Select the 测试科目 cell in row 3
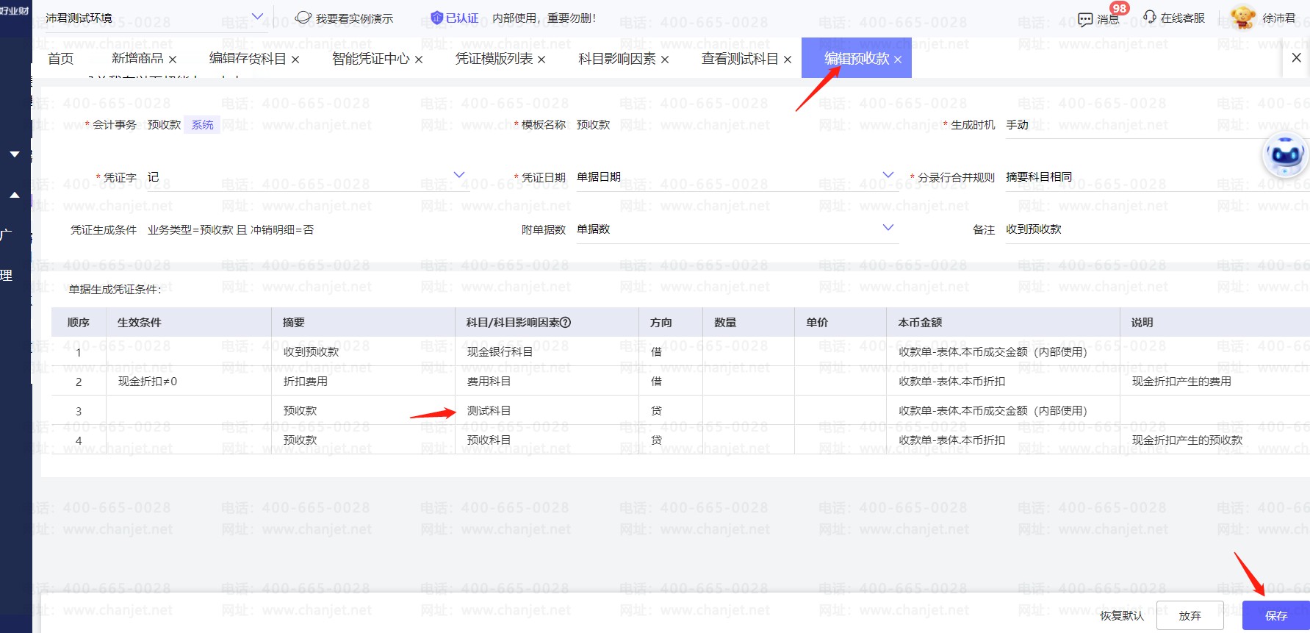Screen dimensions: 1310x633 (x=489, y=411)
